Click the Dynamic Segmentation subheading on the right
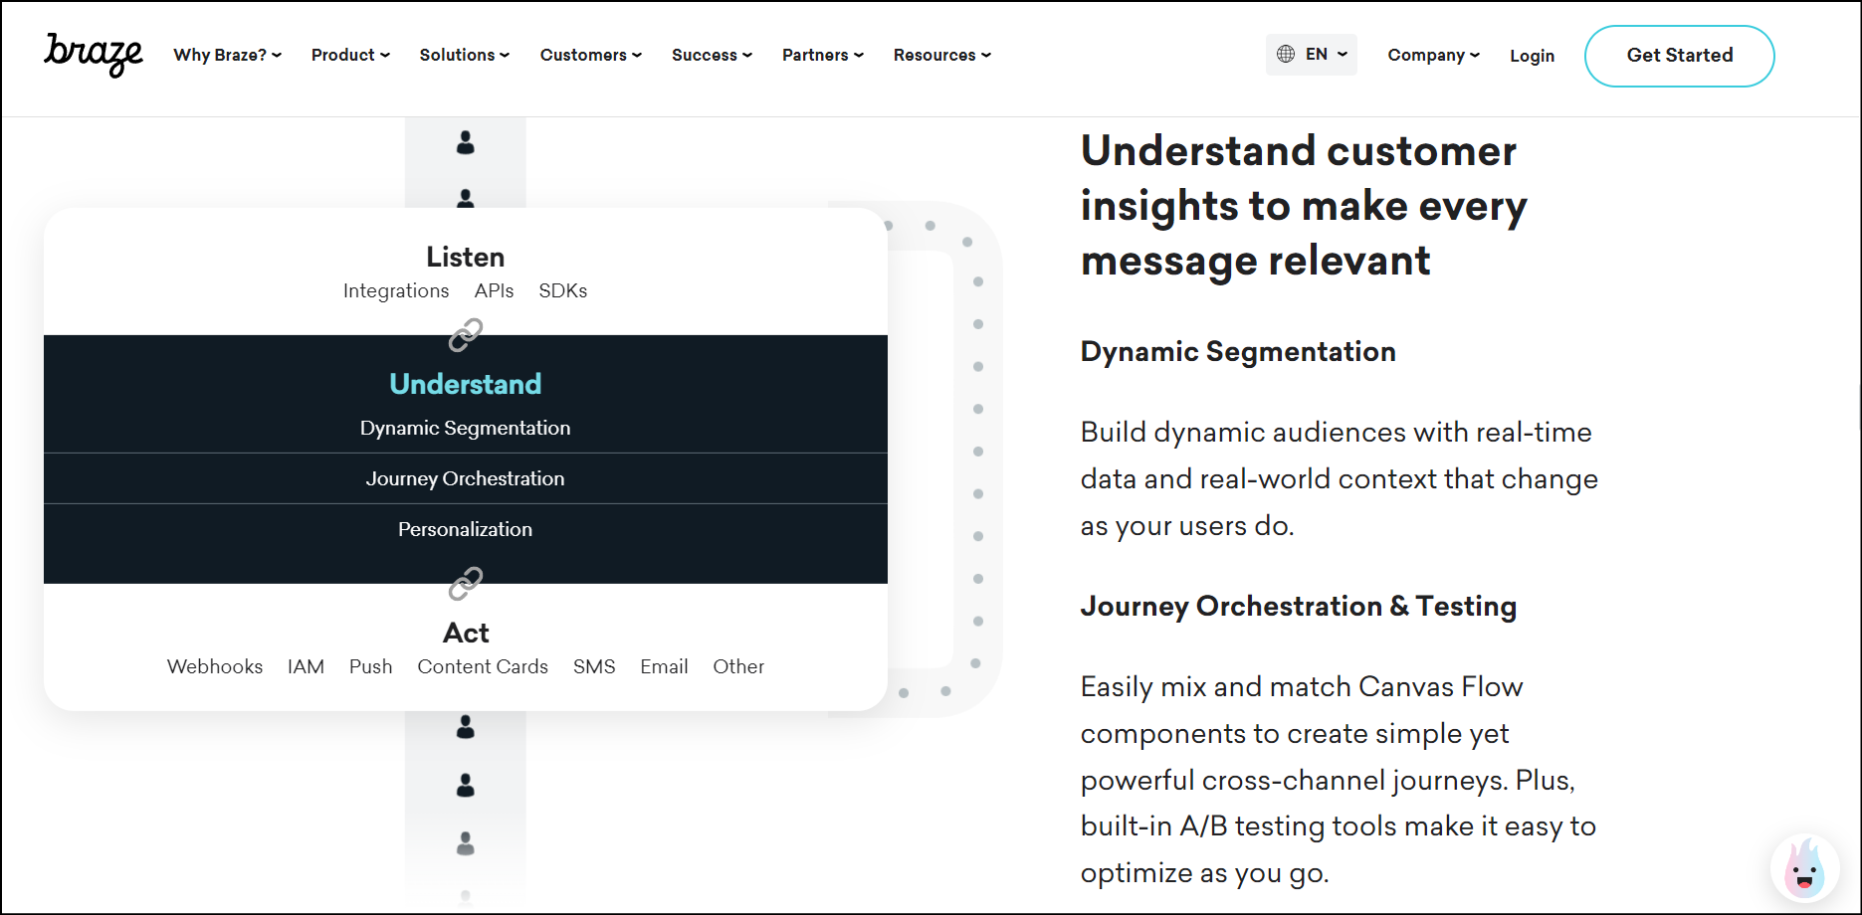Screen dimensions: 1862x915 pos(1238,351)
